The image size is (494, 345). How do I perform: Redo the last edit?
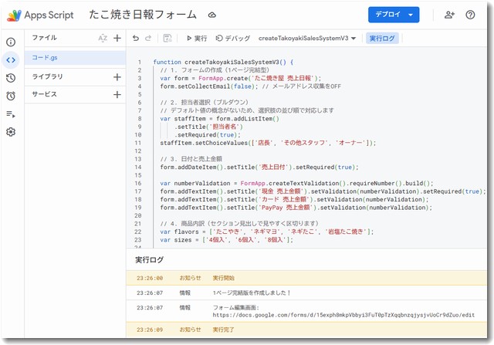coord(148,38)
